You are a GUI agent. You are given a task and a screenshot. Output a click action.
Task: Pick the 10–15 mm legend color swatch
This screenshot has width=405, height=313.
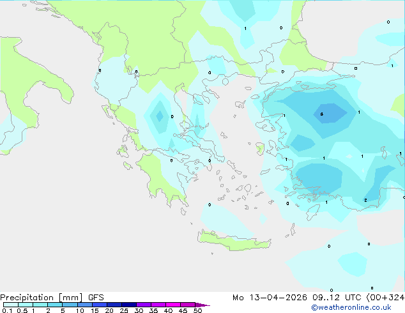tap(84, 305)
